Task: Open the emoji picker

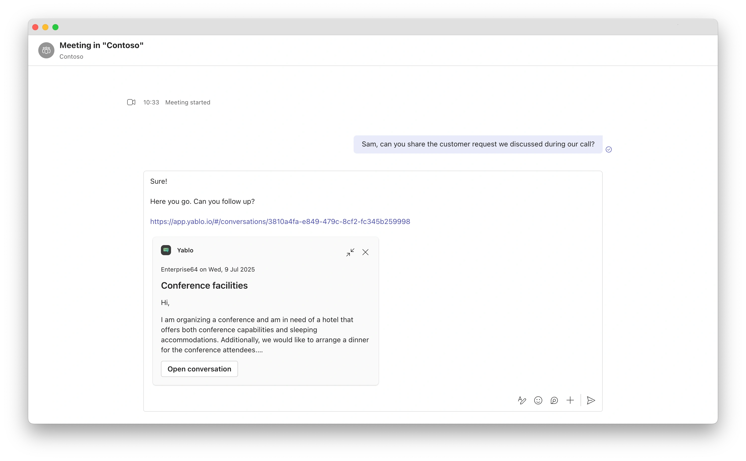Action: click(538, 400)
